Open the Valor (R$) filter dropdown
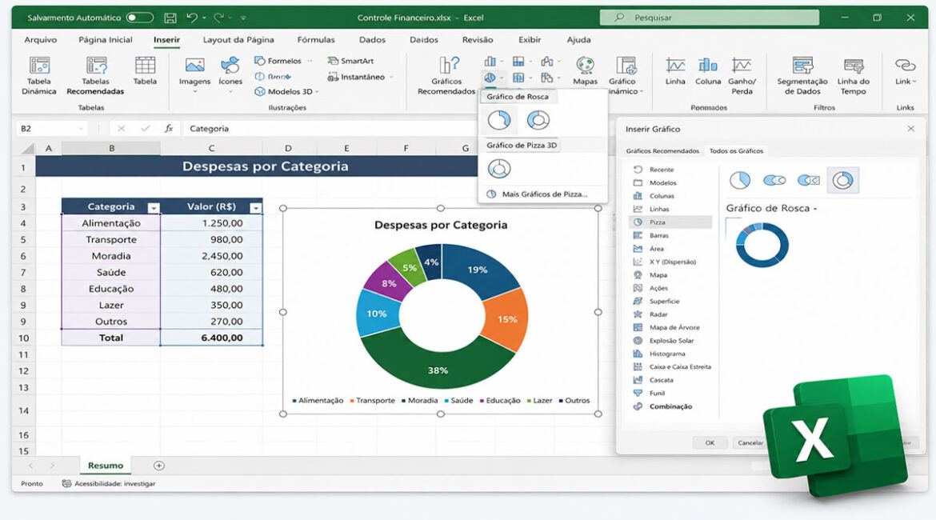The height and width of the screenshot is (520, 936). point(255,208)
